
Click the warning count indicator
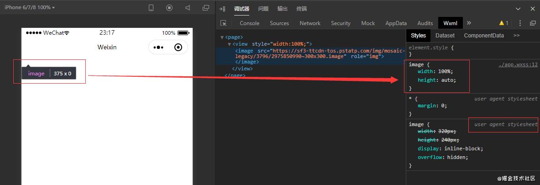[x=503, y=23]
